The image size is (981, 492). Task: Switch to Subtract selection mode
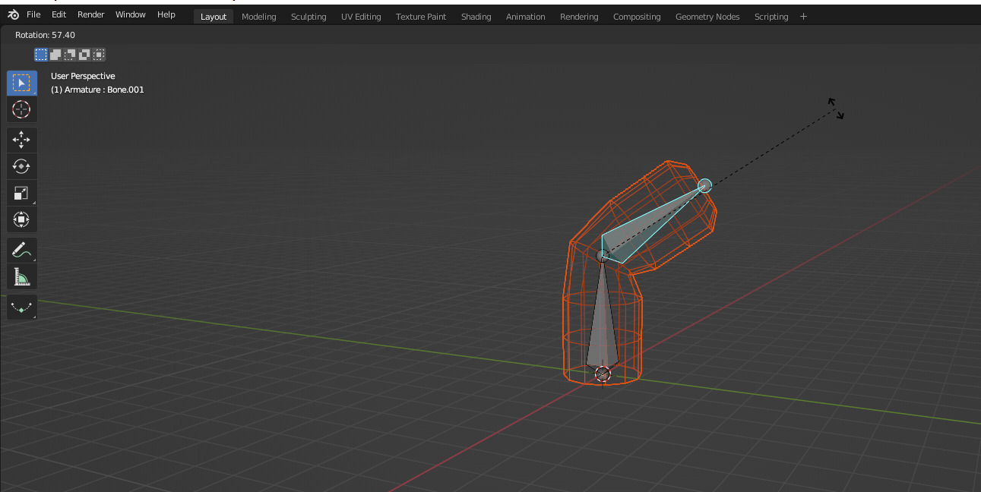(69, 54)
